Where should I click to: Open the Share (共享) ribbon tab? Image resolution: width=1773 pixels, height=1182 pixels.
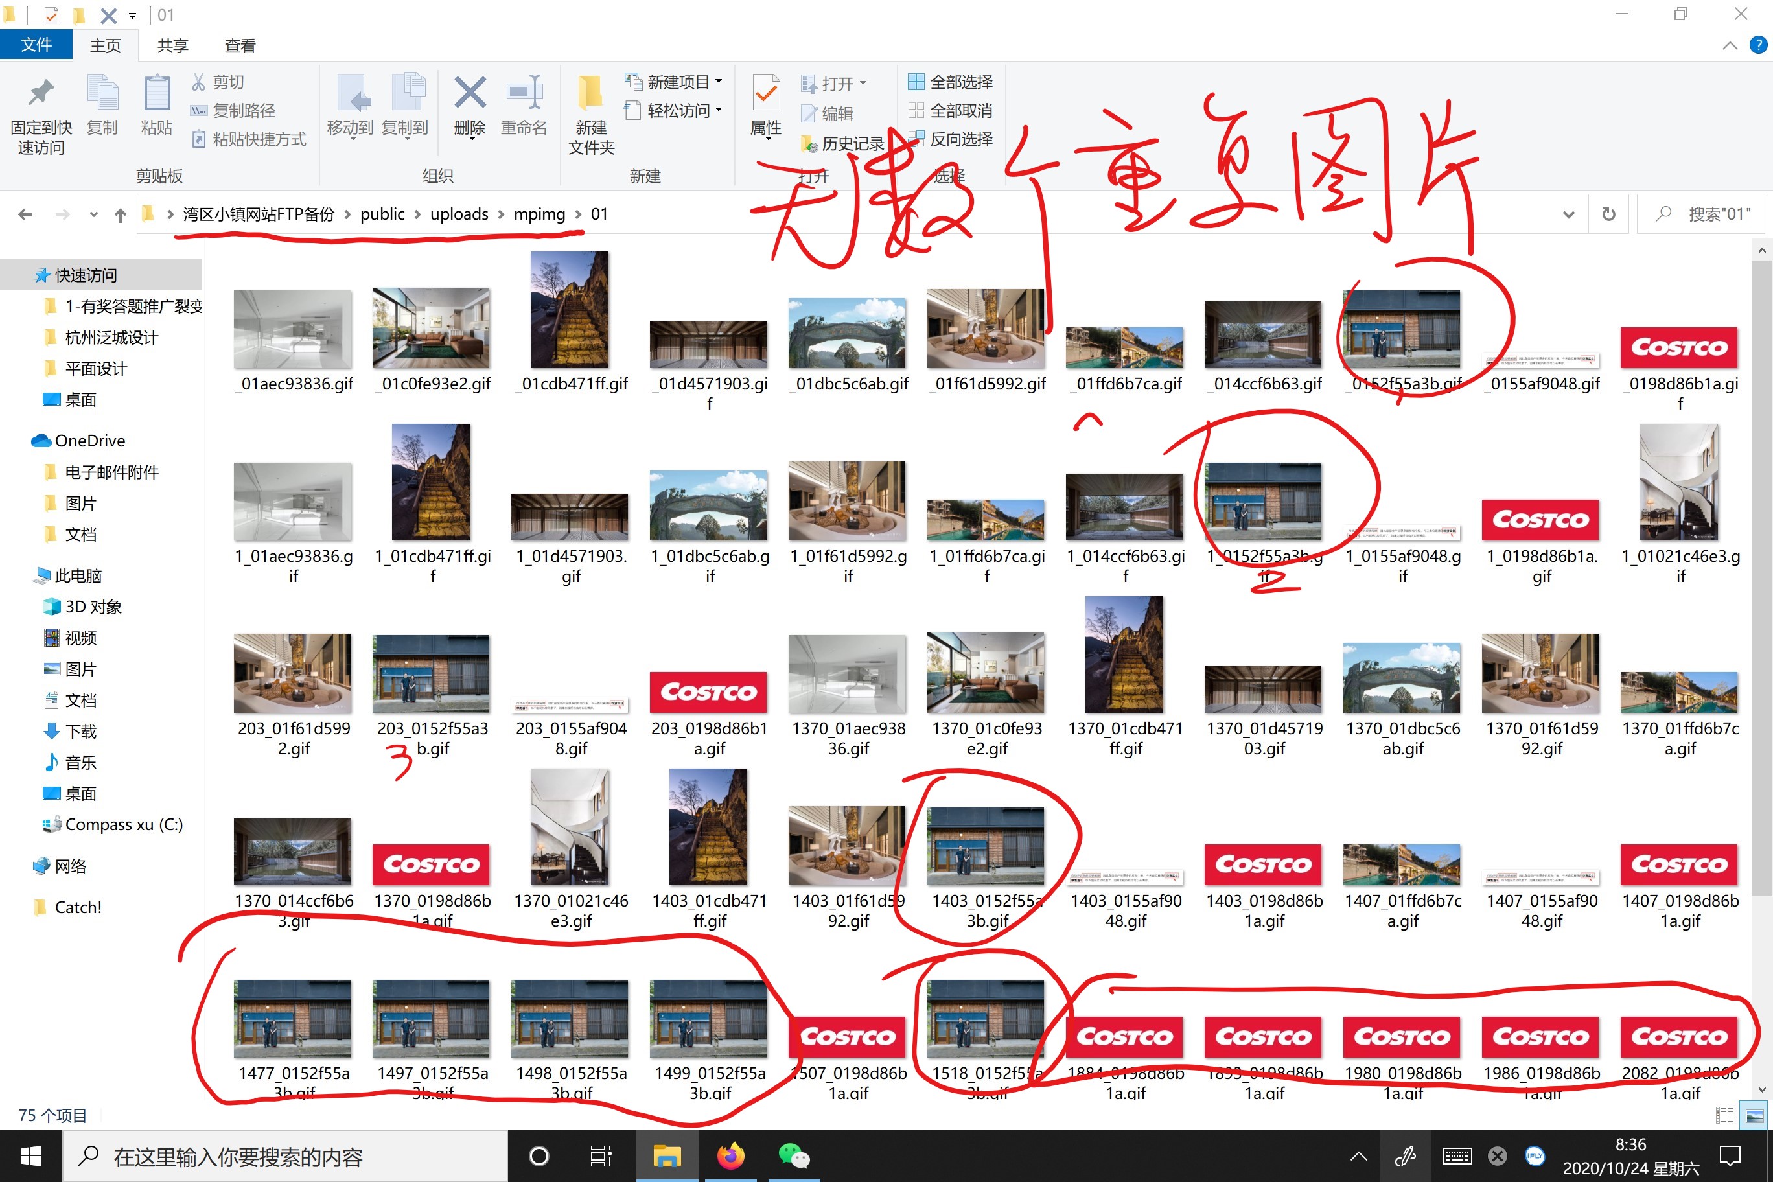click(x=172, y=46)
